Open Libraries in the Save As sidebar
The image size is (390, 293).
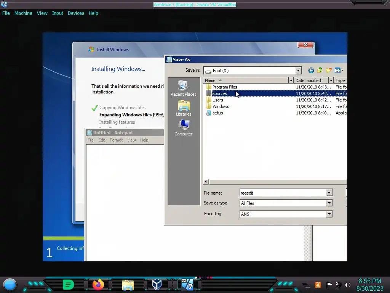click(x=183, y=108)
